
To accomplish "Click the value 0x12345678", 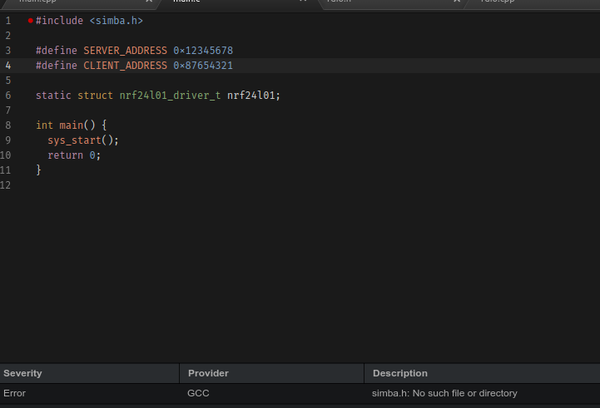I will coord(203,51).
